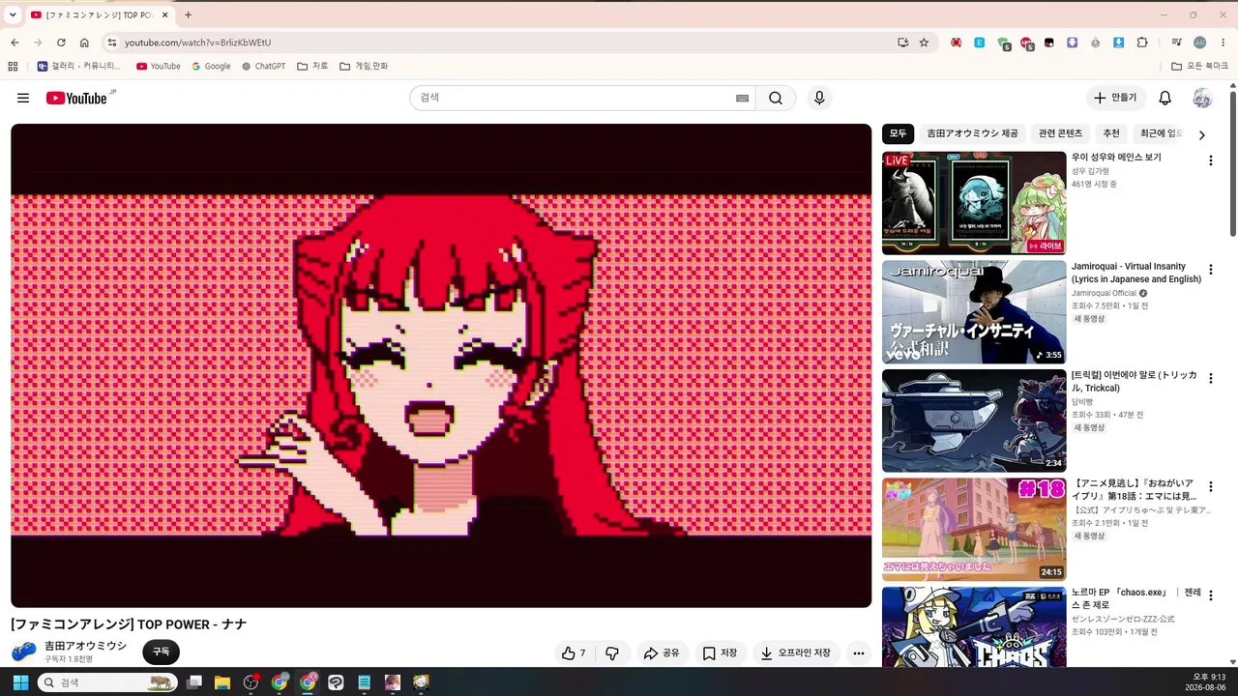The image size is (1238, 696).
Task: Open the media controls icon in Chrome
Action: (x=1176, y=43)
